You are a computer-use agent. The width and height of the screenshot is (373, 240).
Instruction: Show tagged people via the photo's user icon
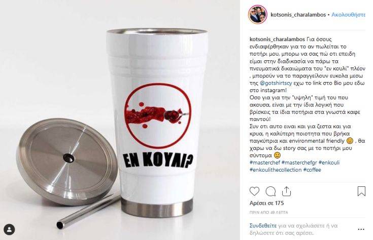[x=9, y=229]
